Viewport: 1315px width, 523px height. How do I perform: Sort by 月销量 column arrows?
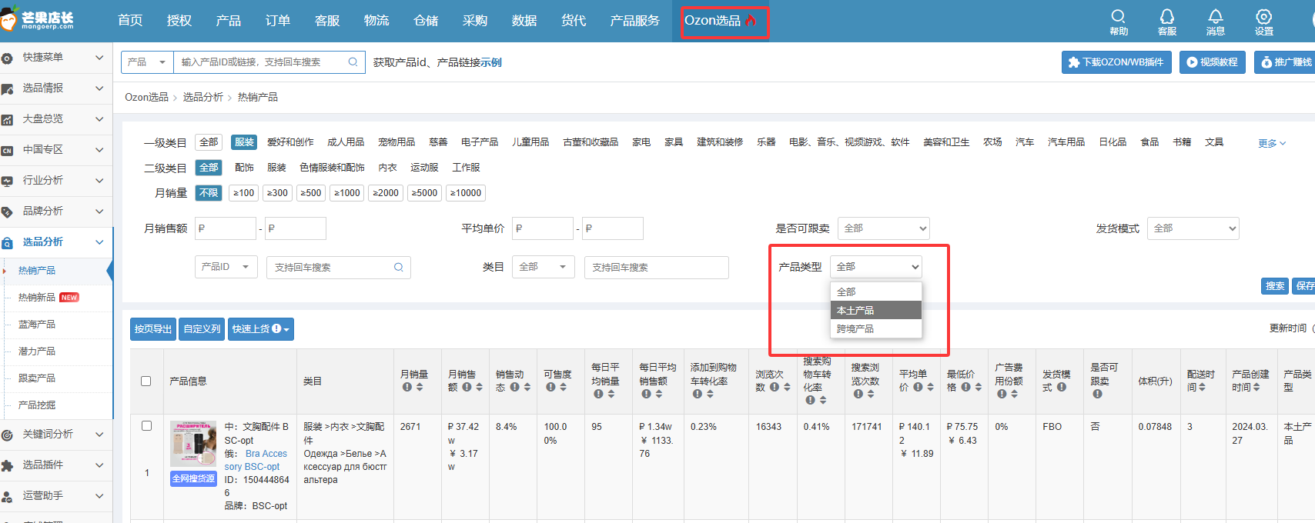pyautogui.click(x=420, y=387)
